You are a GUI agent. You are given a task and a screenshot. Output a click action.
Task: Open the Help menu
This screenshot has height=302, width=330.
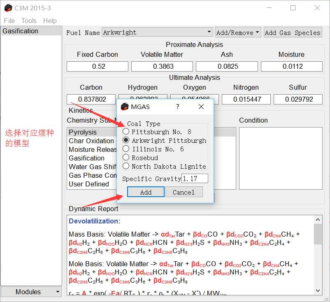pyautogui.click(x=50, y=21)
